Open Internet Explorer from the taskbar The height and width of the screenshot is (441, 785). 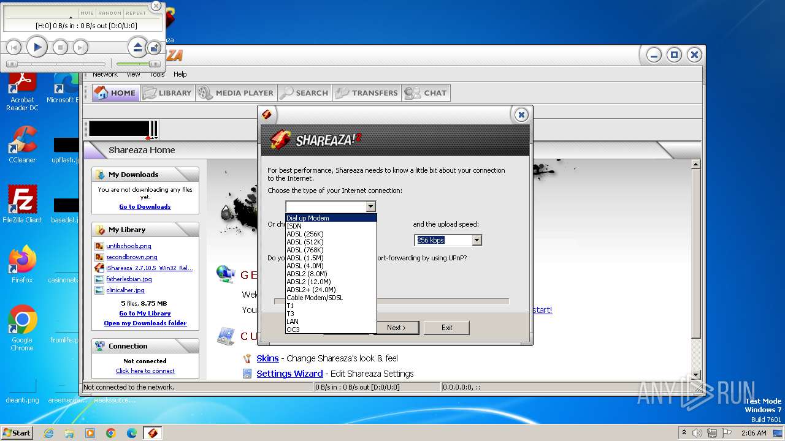coord(48,433)
